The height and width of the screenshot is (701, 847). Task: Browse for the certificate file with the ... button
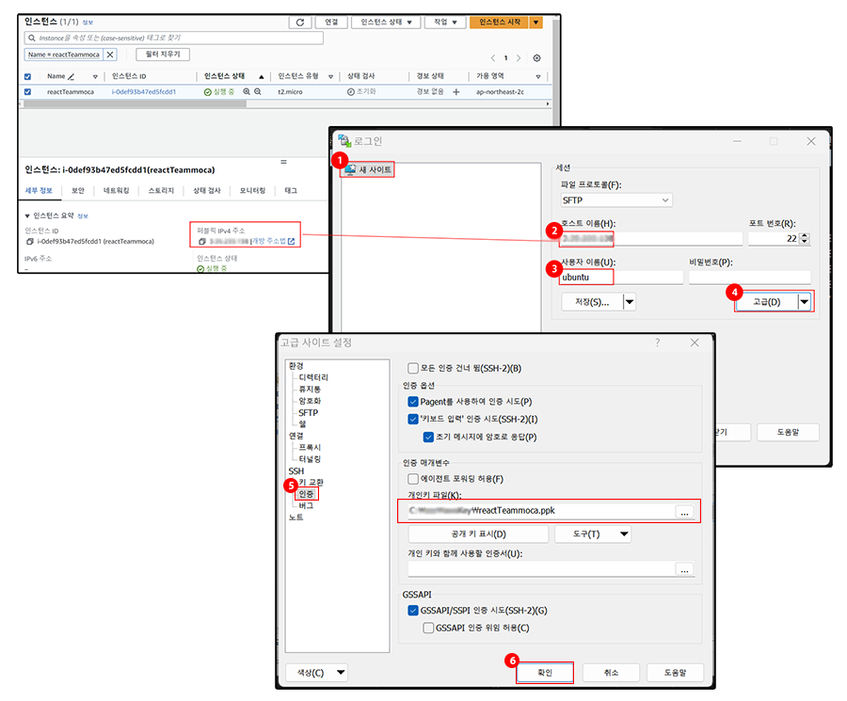point(684,569)
